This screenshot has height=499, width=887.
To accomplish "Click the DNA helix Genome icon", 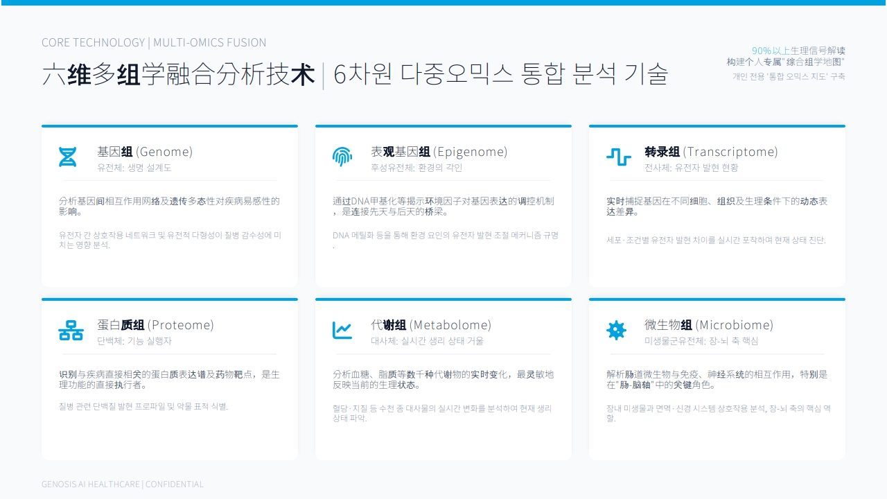I will (x=67, y=157).
